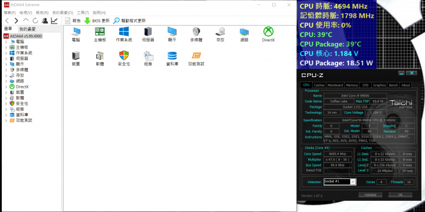Viewport: 425px width, 212px height.
Task: Open the 存放 storage icon in main pane
Action: [220, 32]
